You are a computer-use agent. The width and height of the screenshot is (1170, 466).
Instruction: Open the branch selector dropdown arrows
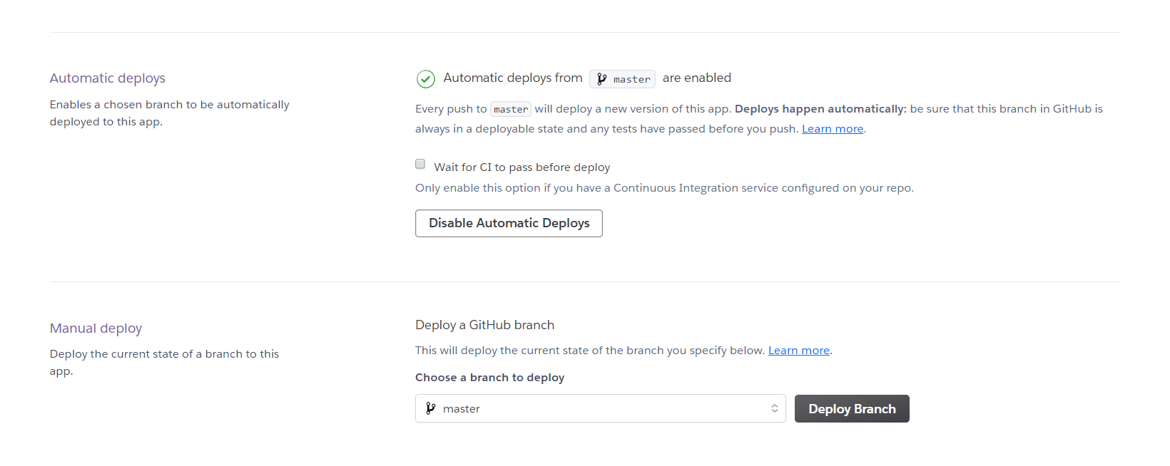coord(774,408)
